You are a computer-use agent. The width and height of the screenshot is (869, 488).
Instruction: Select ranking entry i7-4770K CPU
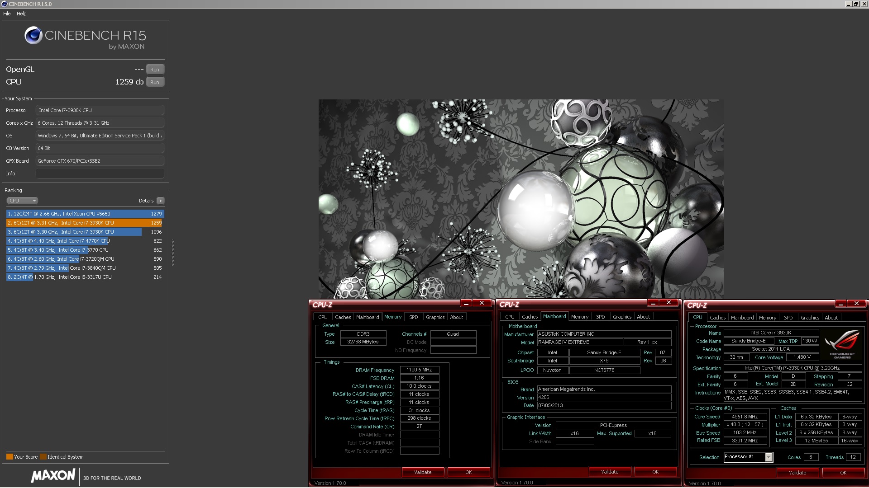point(85,241)
